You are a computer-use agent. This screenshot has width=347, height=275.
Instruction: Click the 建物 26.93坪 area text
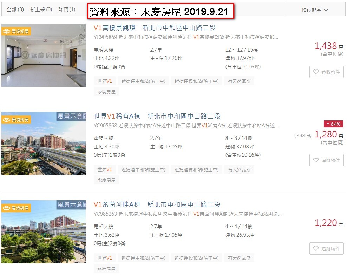tap(240, 235)
